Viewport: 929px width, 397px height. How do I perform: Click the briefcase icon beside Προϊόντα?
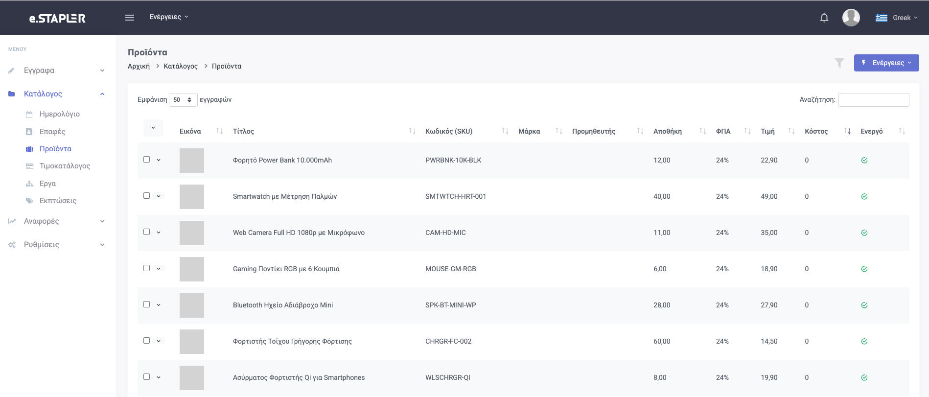click(29, 149)
